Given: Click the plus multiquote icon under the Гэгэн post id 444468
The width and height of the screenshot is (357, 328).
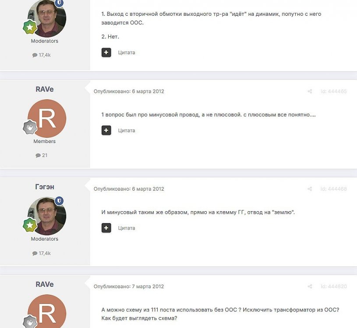Looking at the screenshot, I should tap(106, 228).
